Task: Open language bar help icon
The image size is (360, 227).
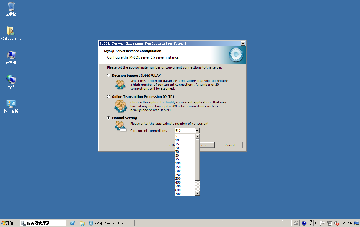Action: (304, 223)
